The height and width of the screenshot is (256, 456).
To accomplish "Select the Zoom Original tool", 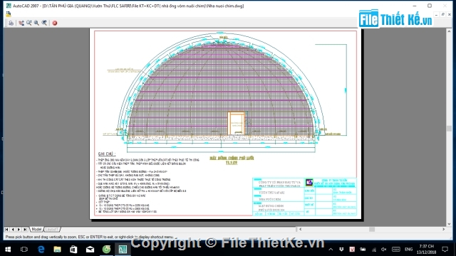I will pos(44,23).
